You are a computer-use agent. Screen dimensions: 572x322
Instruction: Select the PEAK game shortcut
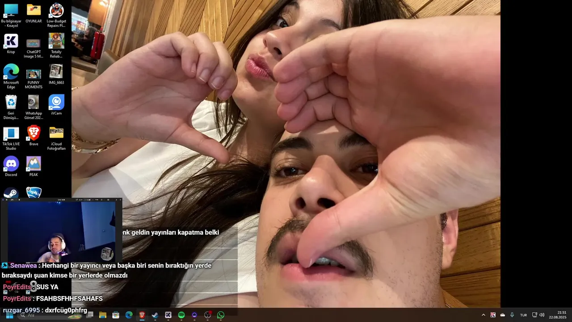point(34,166)
